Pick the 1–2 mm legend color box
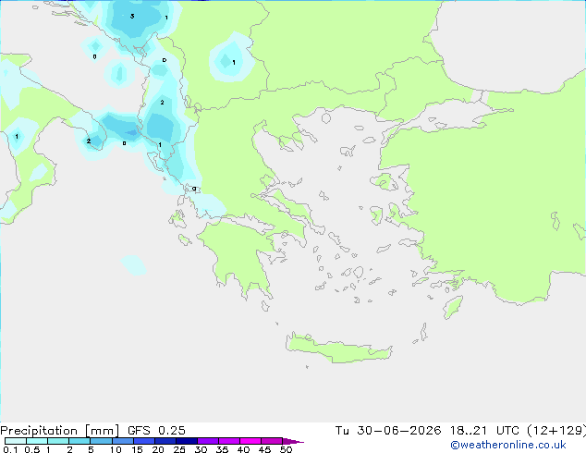Image resolution: width=586 pixels, height=453 pixels. tap(58, 441)
